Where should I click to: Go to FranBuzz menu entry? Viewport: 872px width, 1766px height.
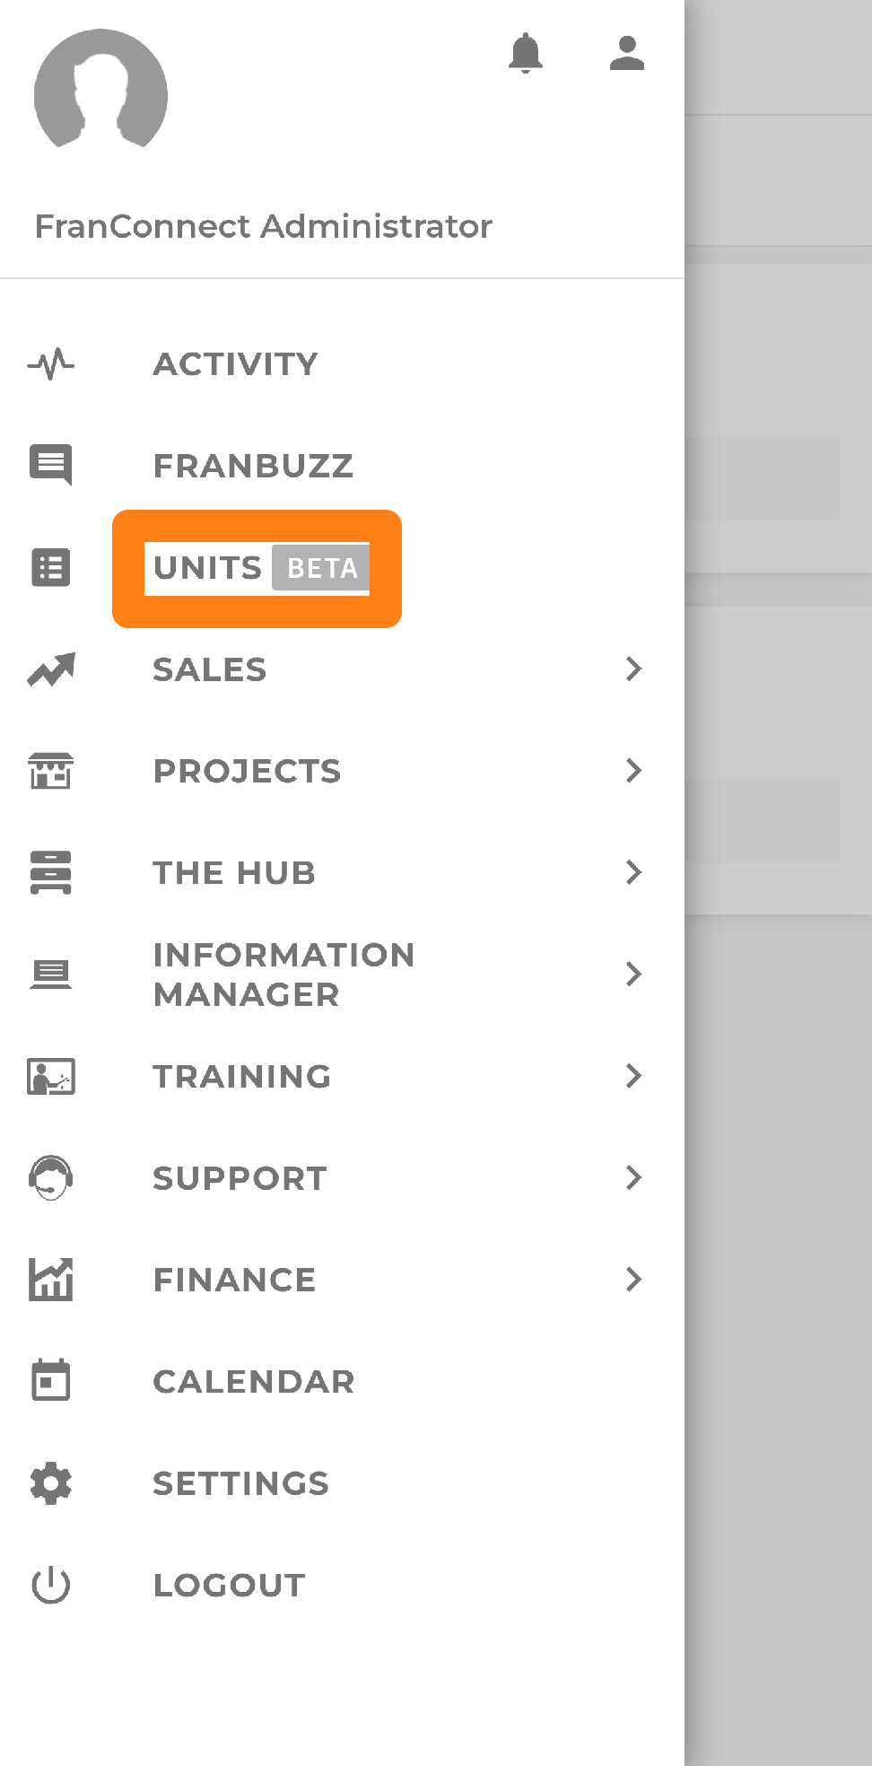pos(253,466)
